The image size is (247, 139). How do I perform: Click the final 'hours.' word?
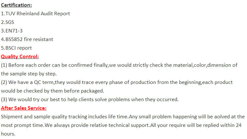click(x=8, y=134)
